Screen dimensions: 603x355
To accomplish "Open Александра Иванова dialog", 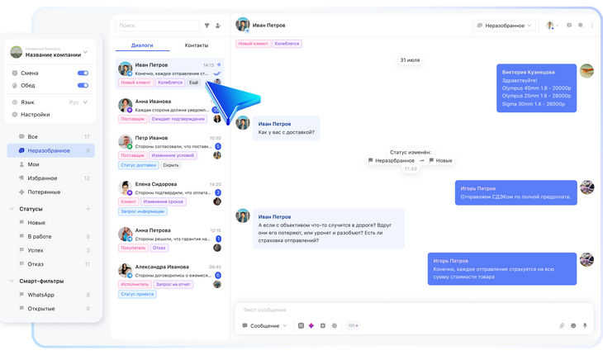I will [x=169, y=281].
